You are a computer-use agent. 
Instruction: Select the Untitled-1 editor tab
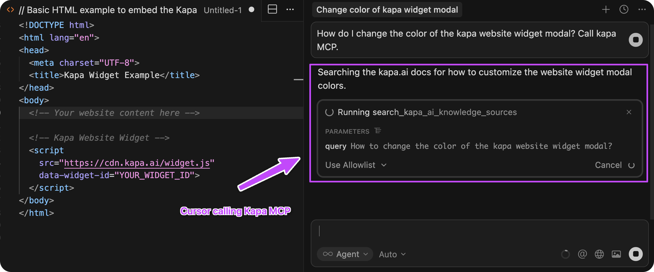(x=223, y=10)
